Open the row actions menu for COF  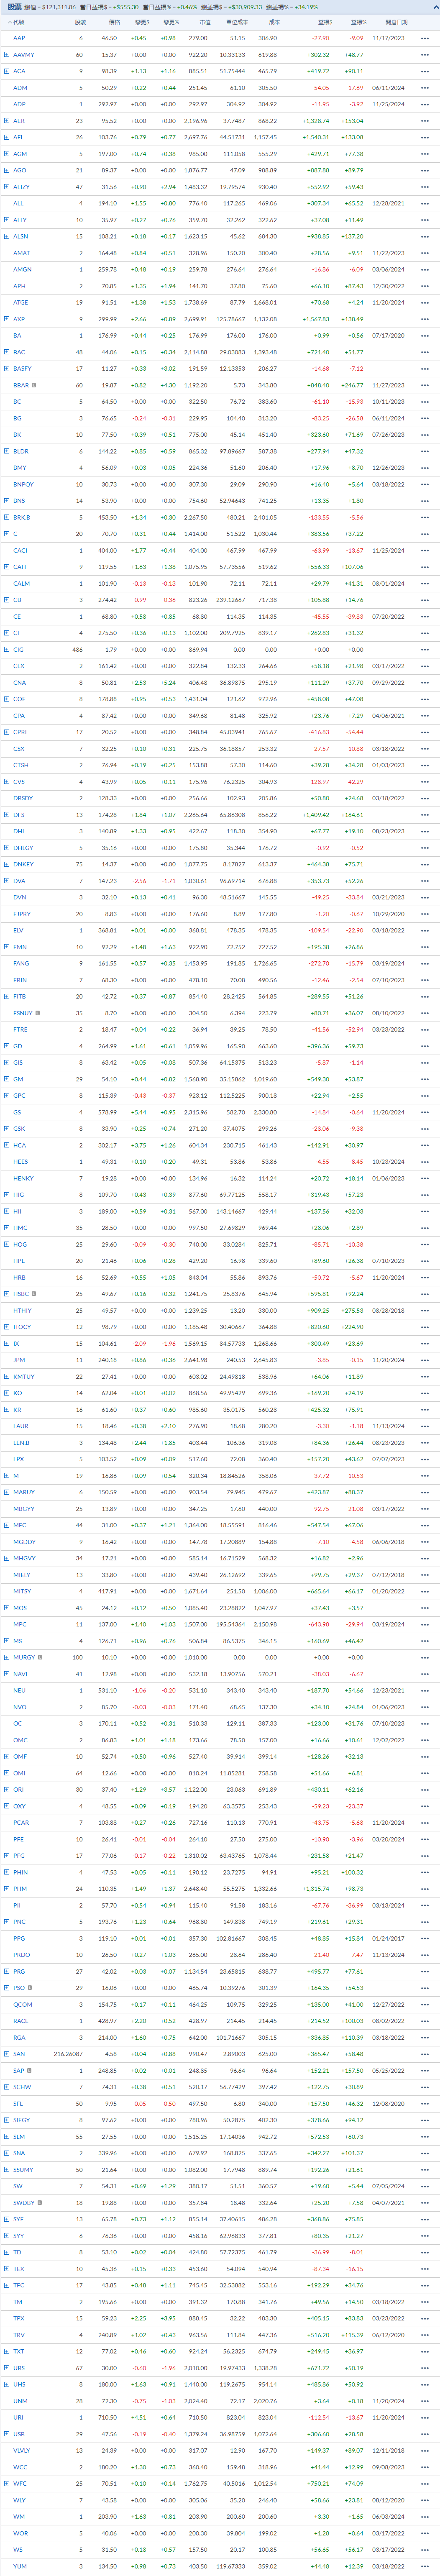tap(425, 699)
